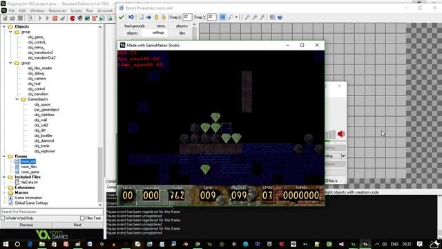Open the magnifier zoom dropdown arrow
Viewport: 442px width, 249px height.
(x=236, y=17)
